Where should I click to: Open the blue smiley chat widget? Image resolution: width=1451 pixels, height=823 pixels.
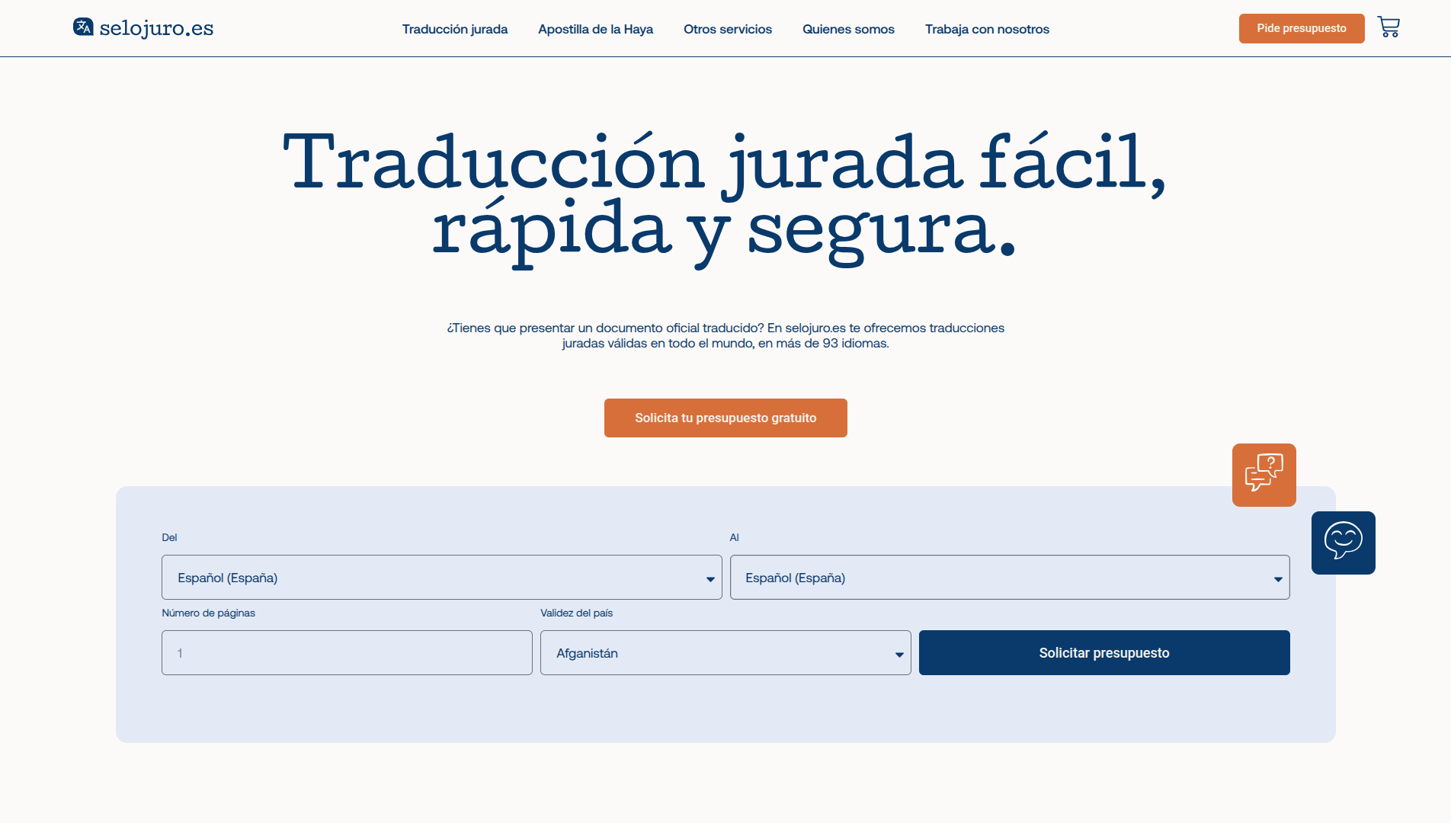pos(1343,543)
